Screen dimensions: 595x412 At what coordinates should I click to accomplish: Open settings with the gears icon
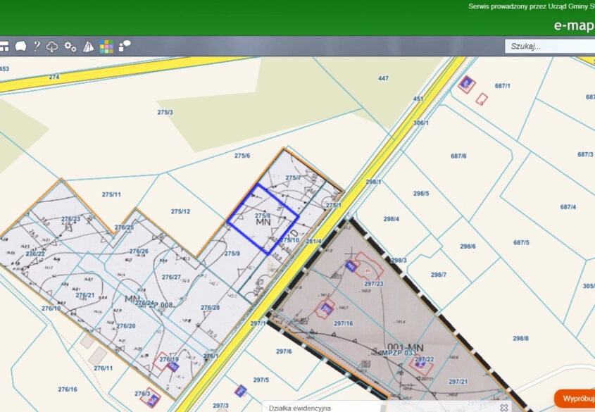pos(70,46)
